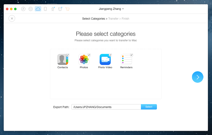Click the yellow minimize window button
Viewport: 212px width, 135px height.
11,9
